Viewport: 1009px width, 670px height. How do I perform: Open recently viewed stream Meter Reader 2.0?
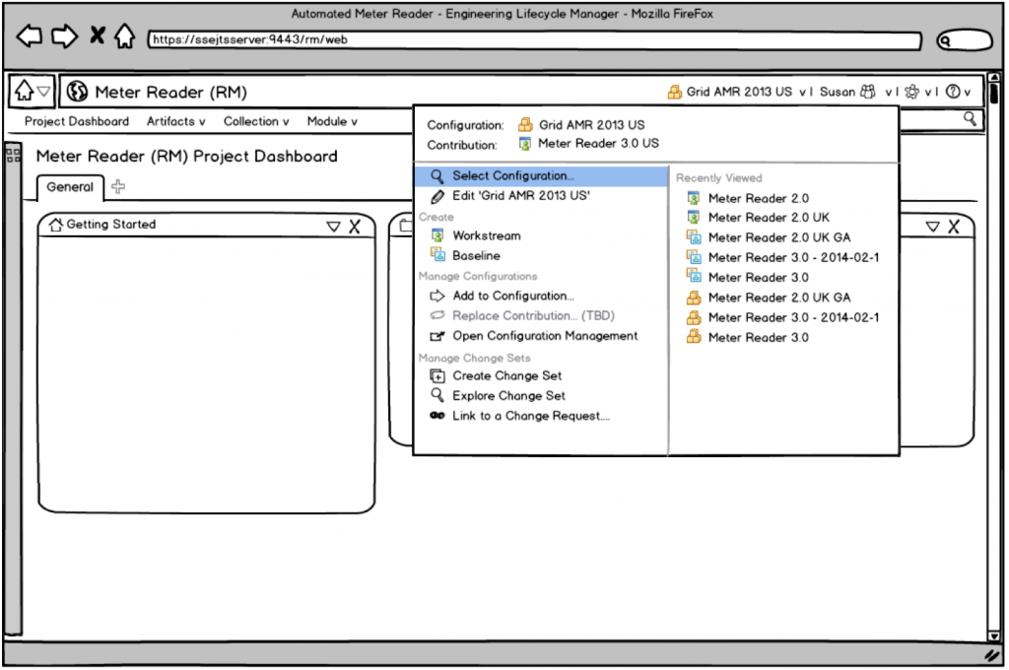click(x=748, y=199)
